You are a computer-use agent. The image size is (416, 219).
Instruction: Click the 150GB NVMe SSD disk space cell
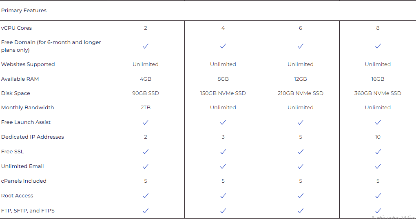[223, 93]
